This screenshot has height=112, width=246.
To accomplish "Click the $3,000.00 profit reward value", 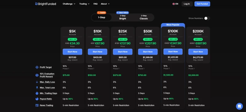I will point(193,75).
